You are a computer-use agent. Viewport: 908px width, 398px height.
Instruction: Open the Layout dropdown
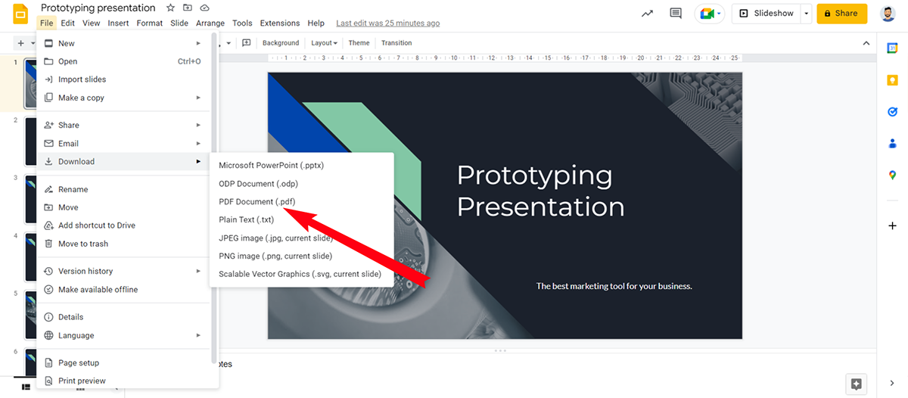tap(324, 43)
